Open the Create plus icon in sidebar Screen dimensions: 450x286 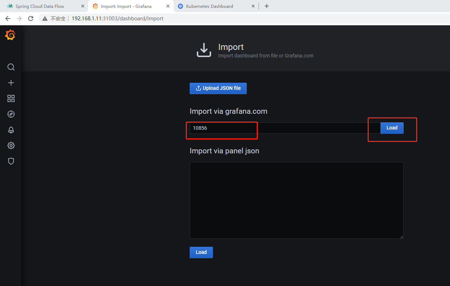tap(11, 83)
